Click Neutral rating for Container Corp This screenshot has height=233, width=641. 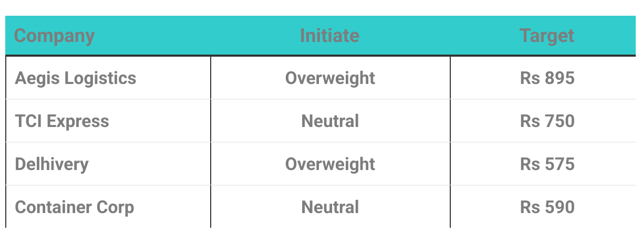pos(330,207)
